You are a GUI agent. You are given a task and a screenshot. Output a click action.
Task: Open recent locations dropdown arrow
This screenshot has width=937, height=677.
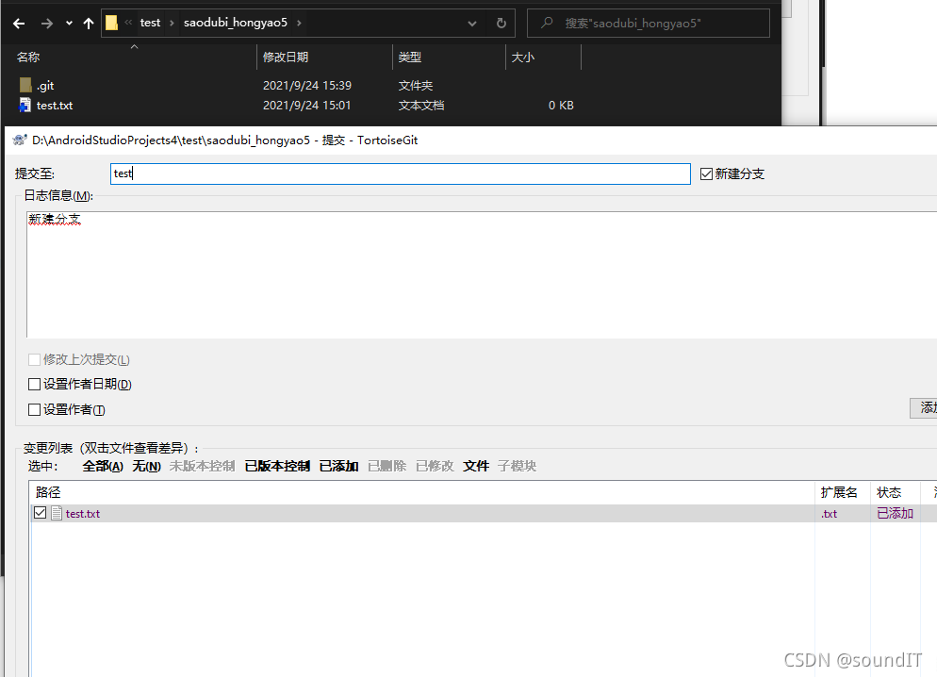click(69, 24)
